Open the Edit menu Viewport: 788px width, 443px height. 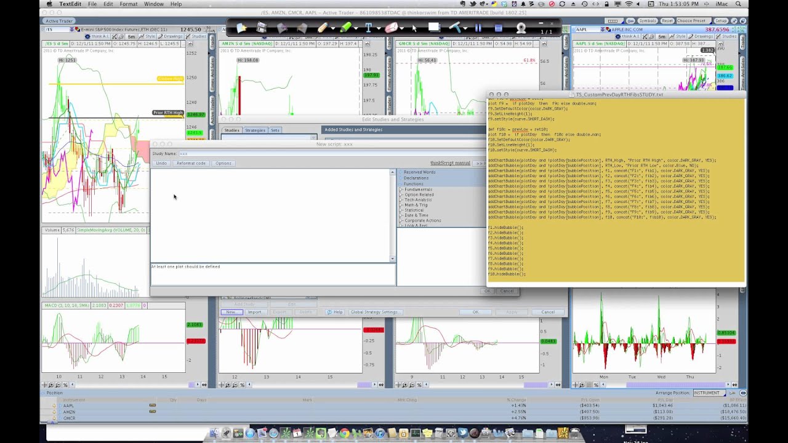point(108,4)
